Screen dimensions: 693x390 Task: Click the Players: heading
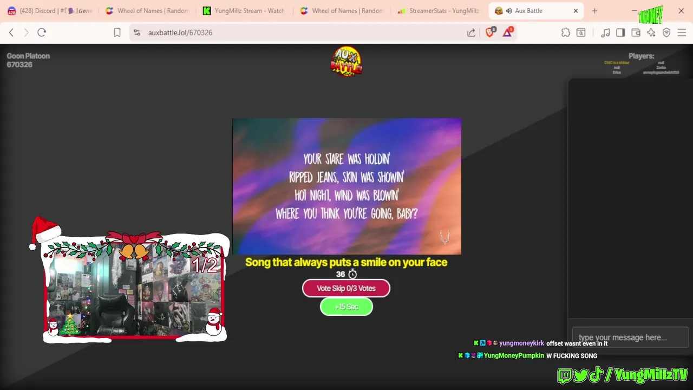[641, 56]
